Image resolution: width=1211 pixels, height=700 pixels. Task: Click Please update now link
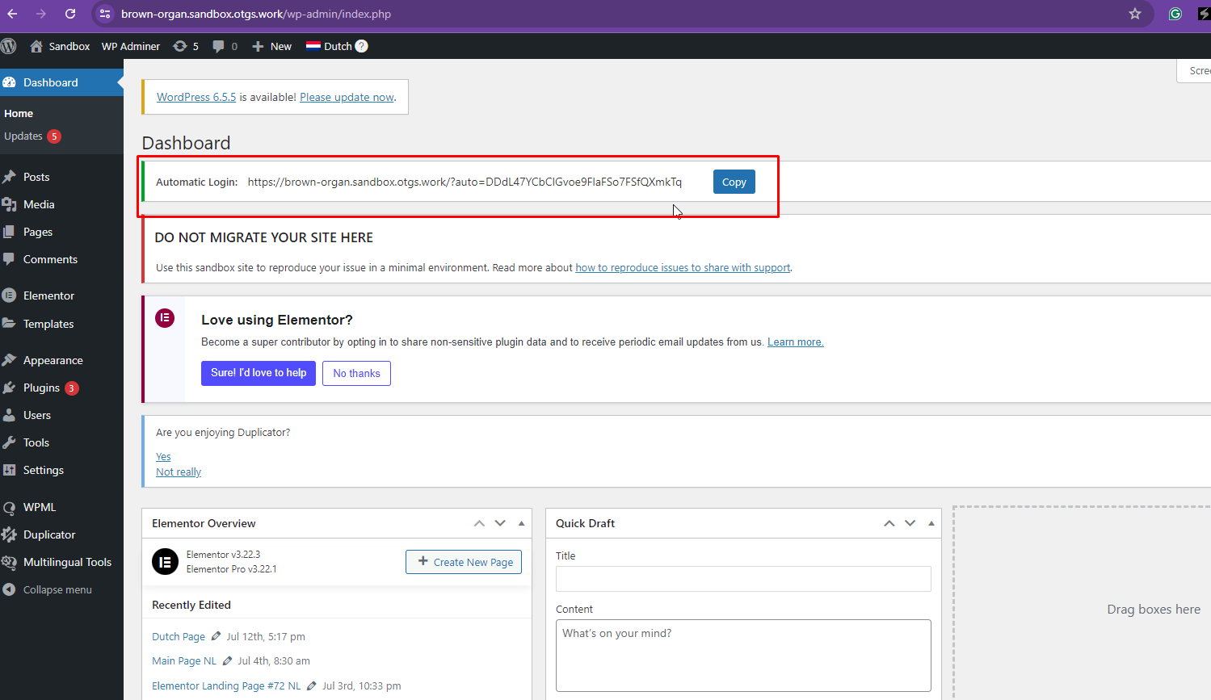tap(347, 97)
